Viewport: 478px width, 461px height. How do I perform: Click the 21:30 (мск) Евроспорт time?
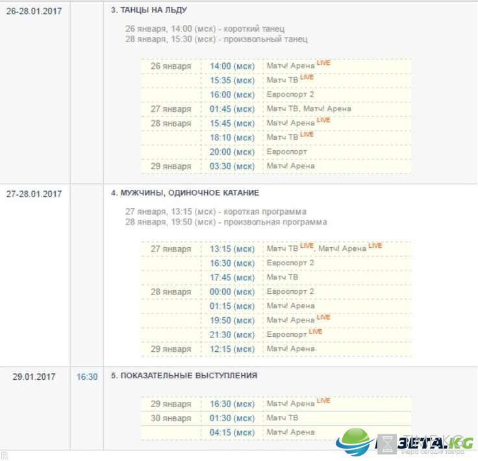coord(232,335)
